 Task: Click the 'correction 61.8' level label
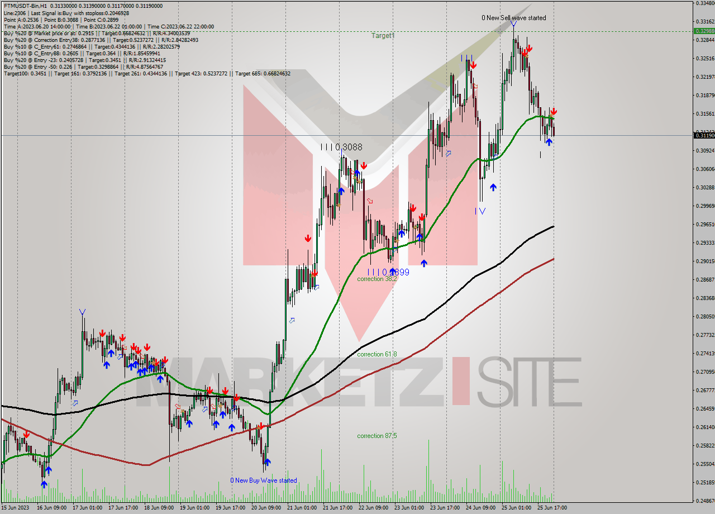pos(377,354)
